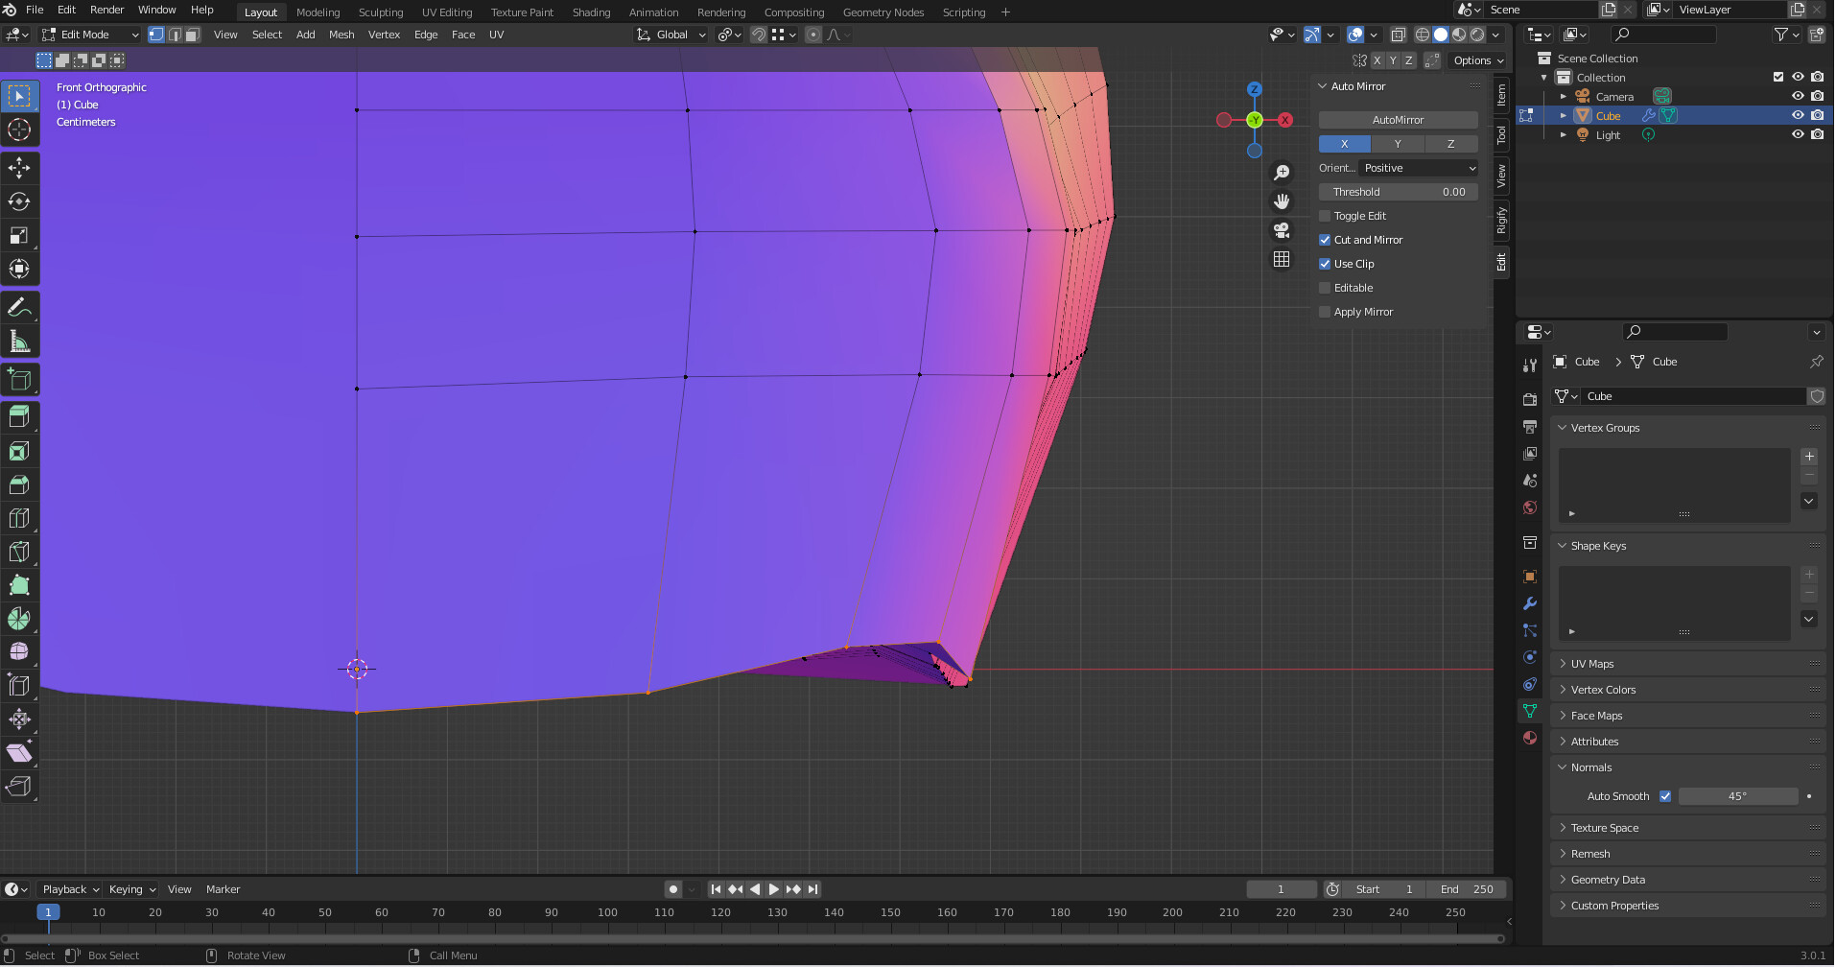Viewport: 1836px width, 967px height.
Task: Click the AutoMirror button
Action: 1398,120
